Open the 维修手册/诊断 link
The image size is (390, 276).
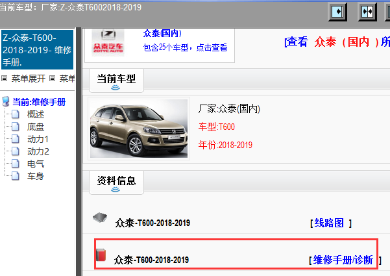pyautogui.click(x=343, y=260)
